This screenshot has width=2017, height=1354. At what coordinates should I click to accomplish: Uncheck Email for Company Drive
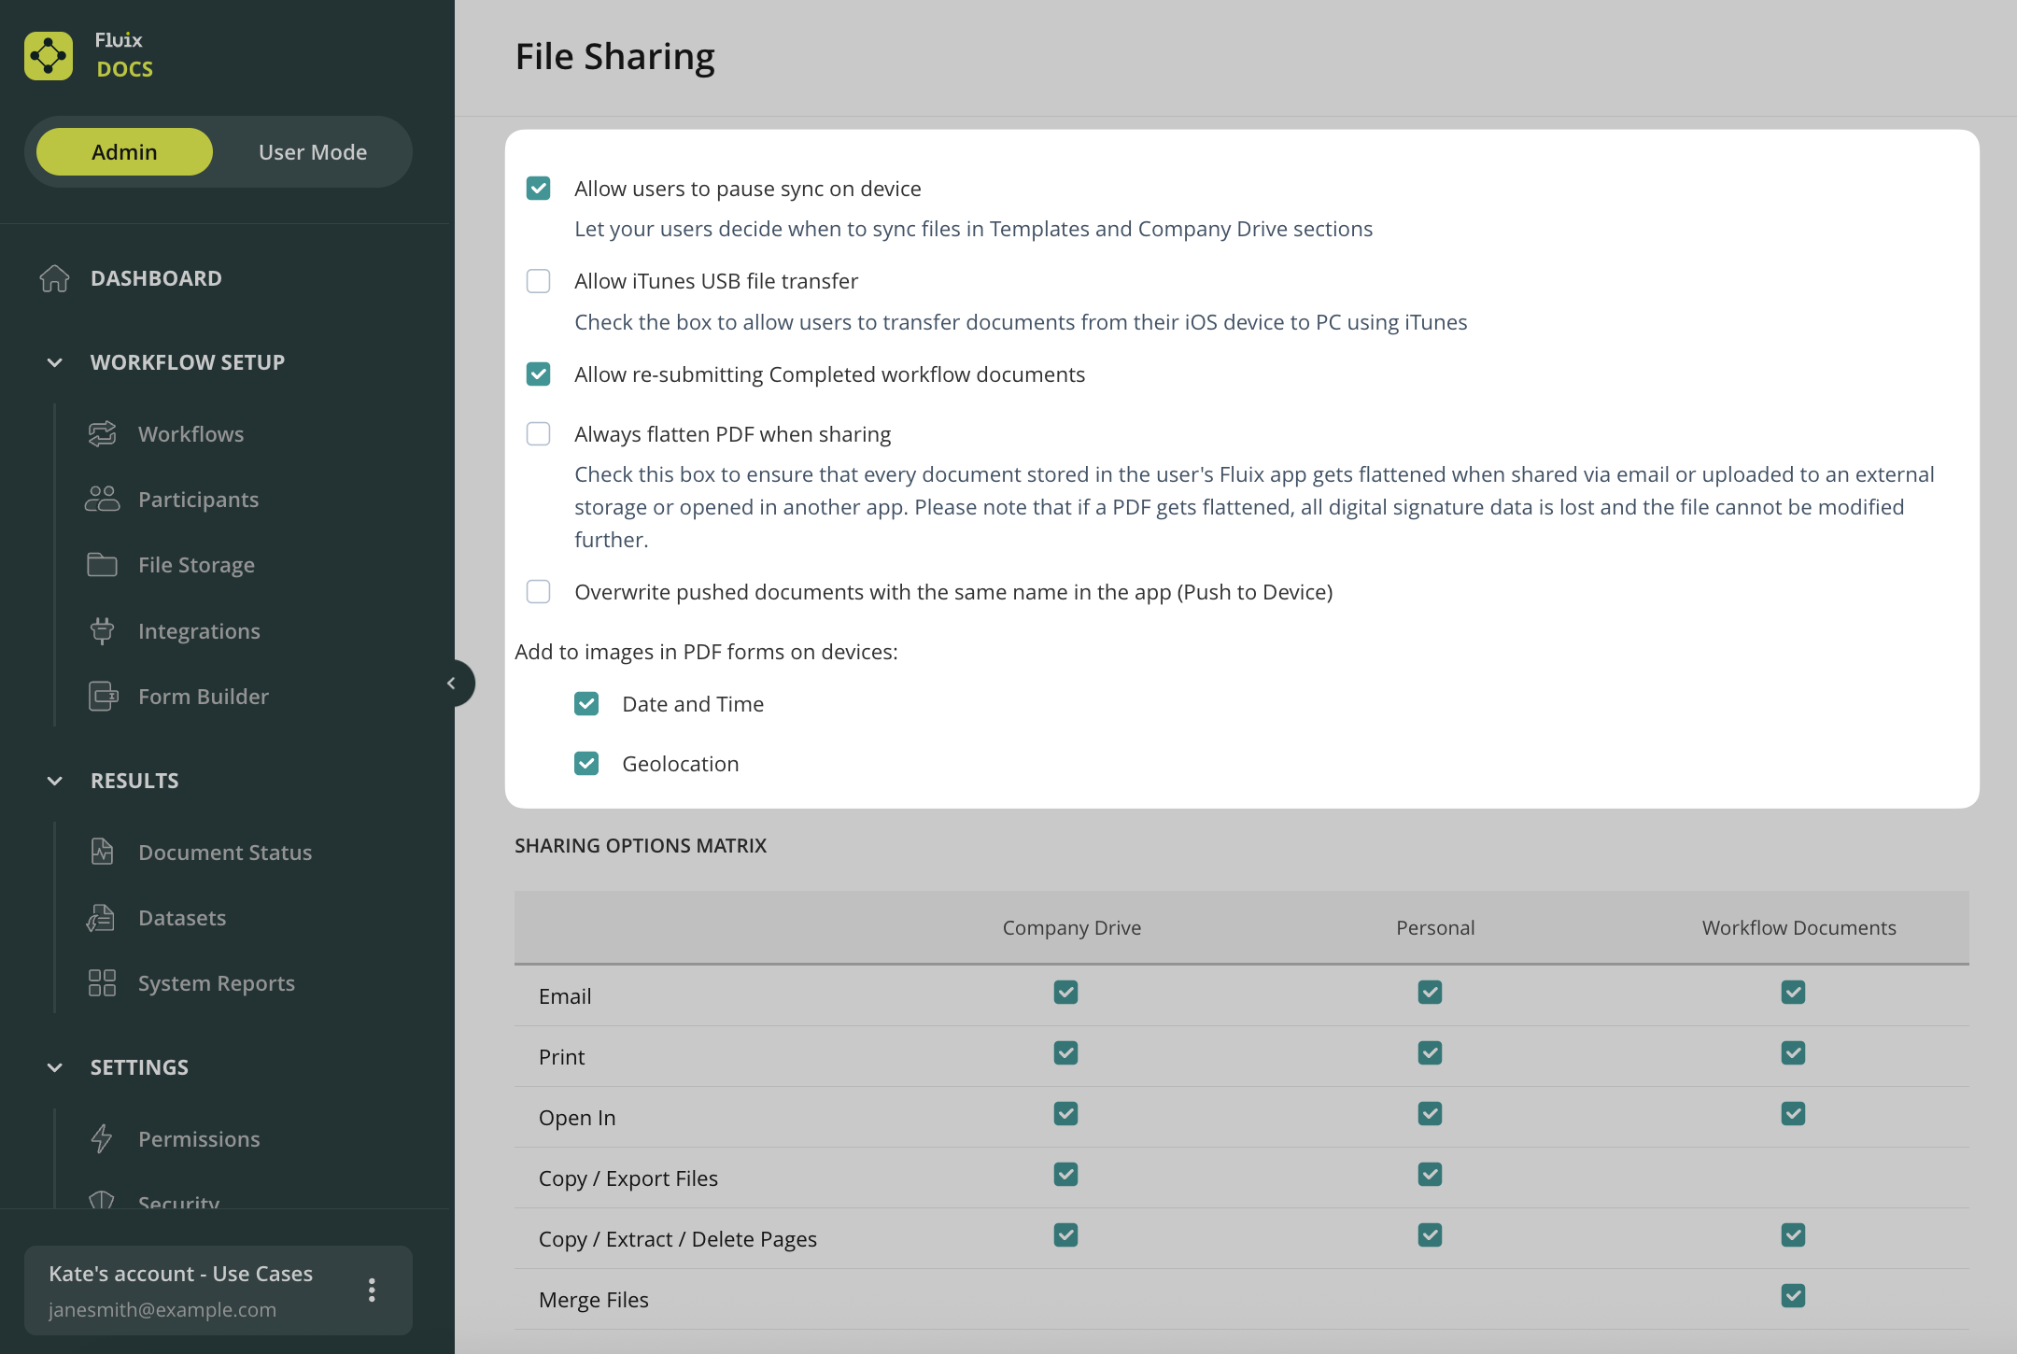click(1065, 992)
